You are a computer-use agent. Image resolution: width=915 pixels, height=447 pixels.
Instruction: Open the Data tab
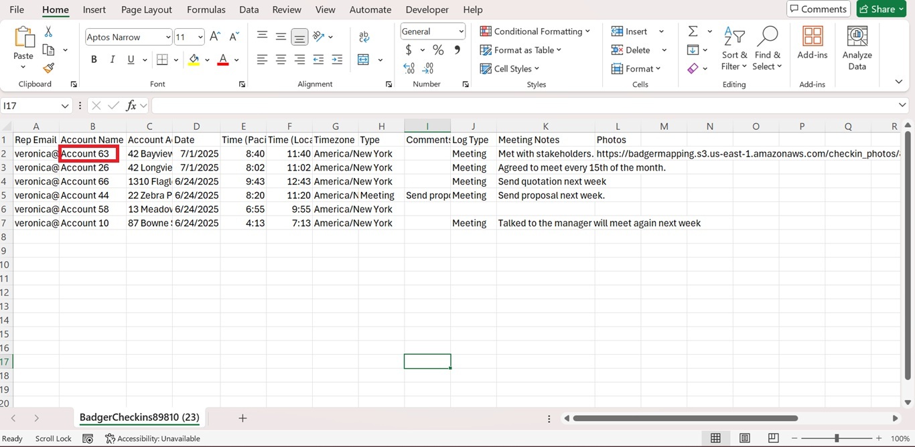coord(249,9)
